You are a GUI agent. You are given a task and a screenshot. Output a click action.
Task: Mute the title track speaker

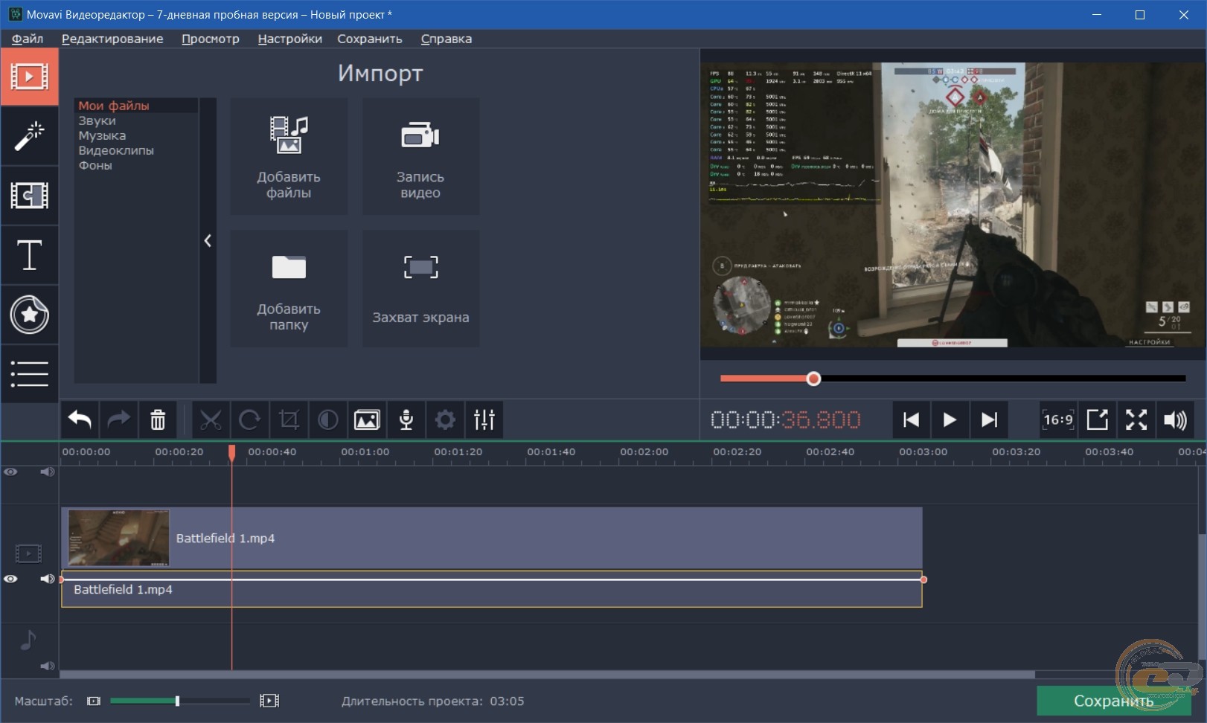click(48, 472)
